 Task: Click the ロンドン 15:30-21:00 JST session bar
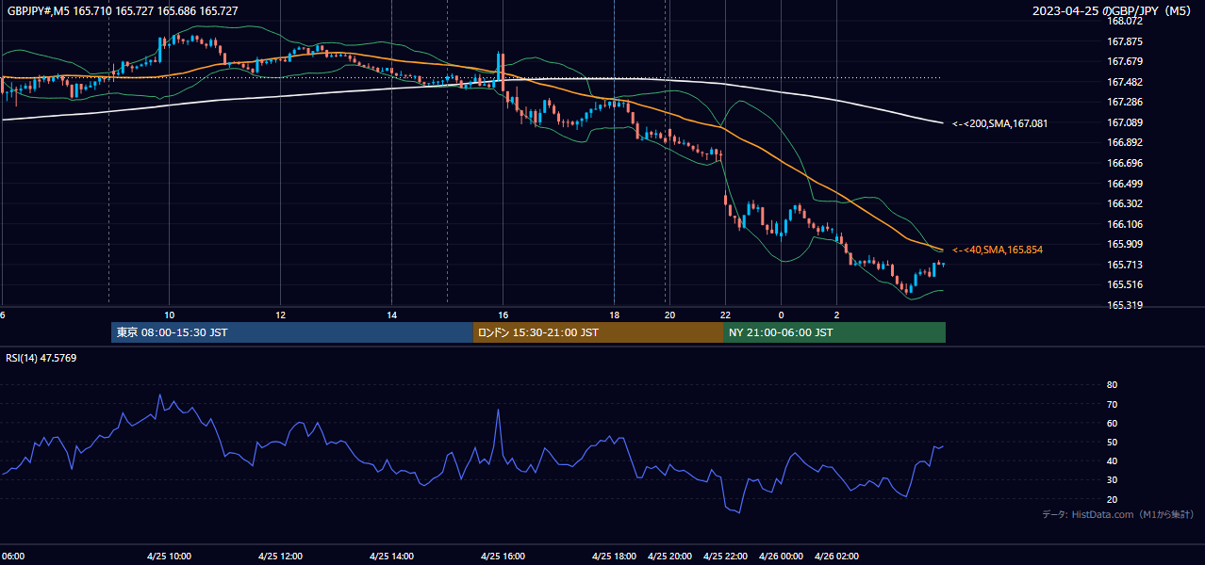598,332
